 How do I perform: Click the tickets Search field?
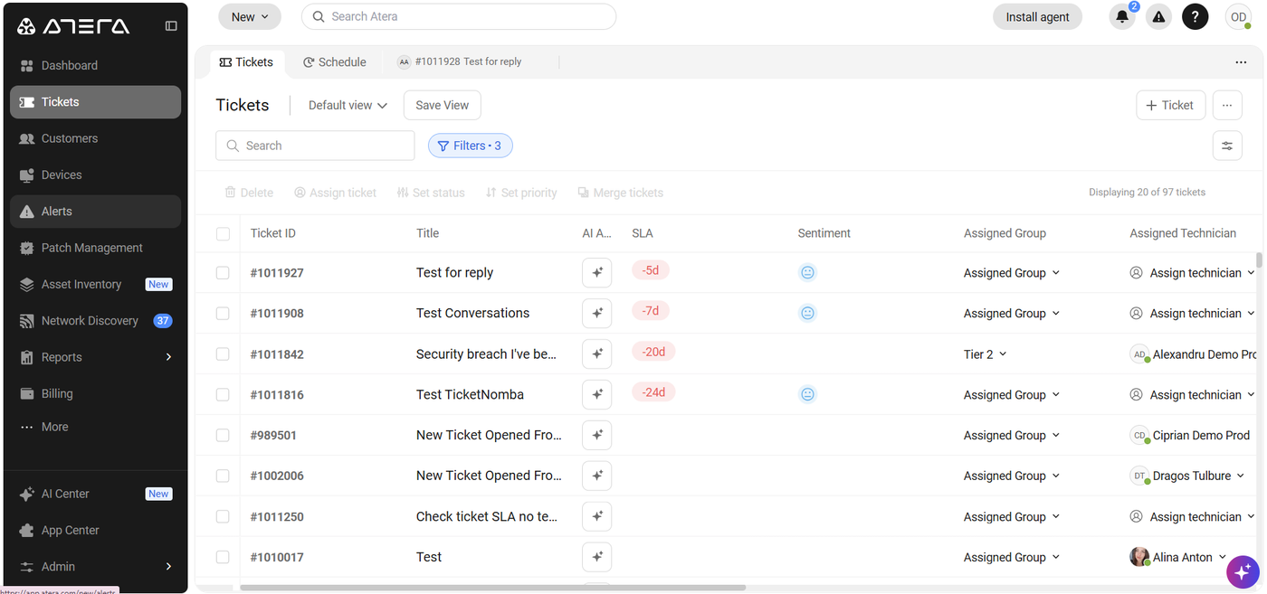(x=315, y=146)
